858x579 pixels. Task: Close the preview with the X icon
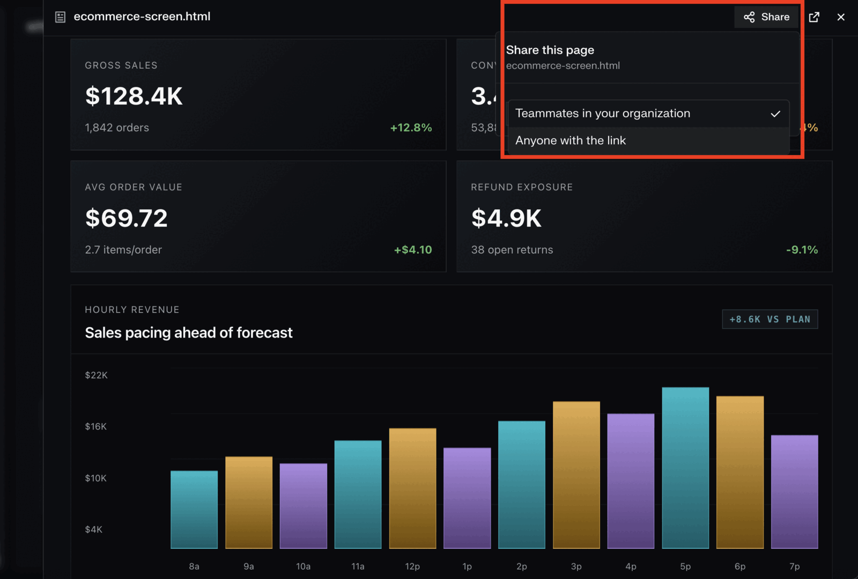click(841, 17)
